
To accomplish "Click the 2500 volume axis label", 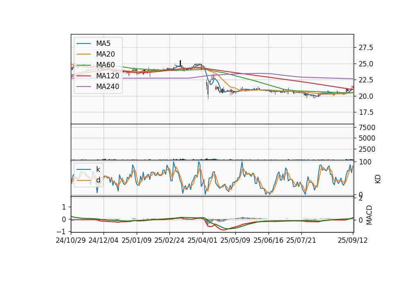I will tap(367, 149).
